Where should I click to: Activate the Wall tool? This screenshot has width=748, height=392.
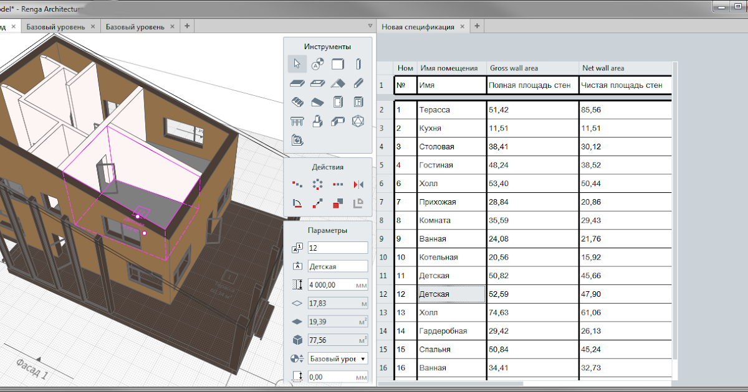[x=337, y=63]
